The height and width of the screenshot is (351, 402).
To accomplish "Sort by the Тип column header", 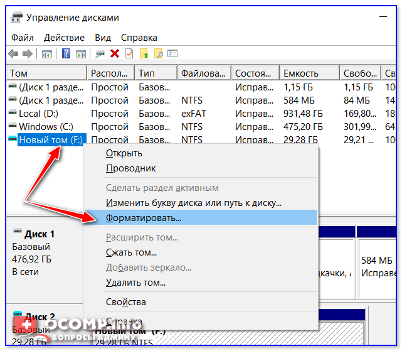I will pos(156,73).
